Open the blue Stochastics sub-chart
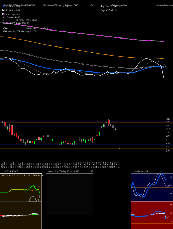This screenshot has height=229, width=173. tap(152, 187)
